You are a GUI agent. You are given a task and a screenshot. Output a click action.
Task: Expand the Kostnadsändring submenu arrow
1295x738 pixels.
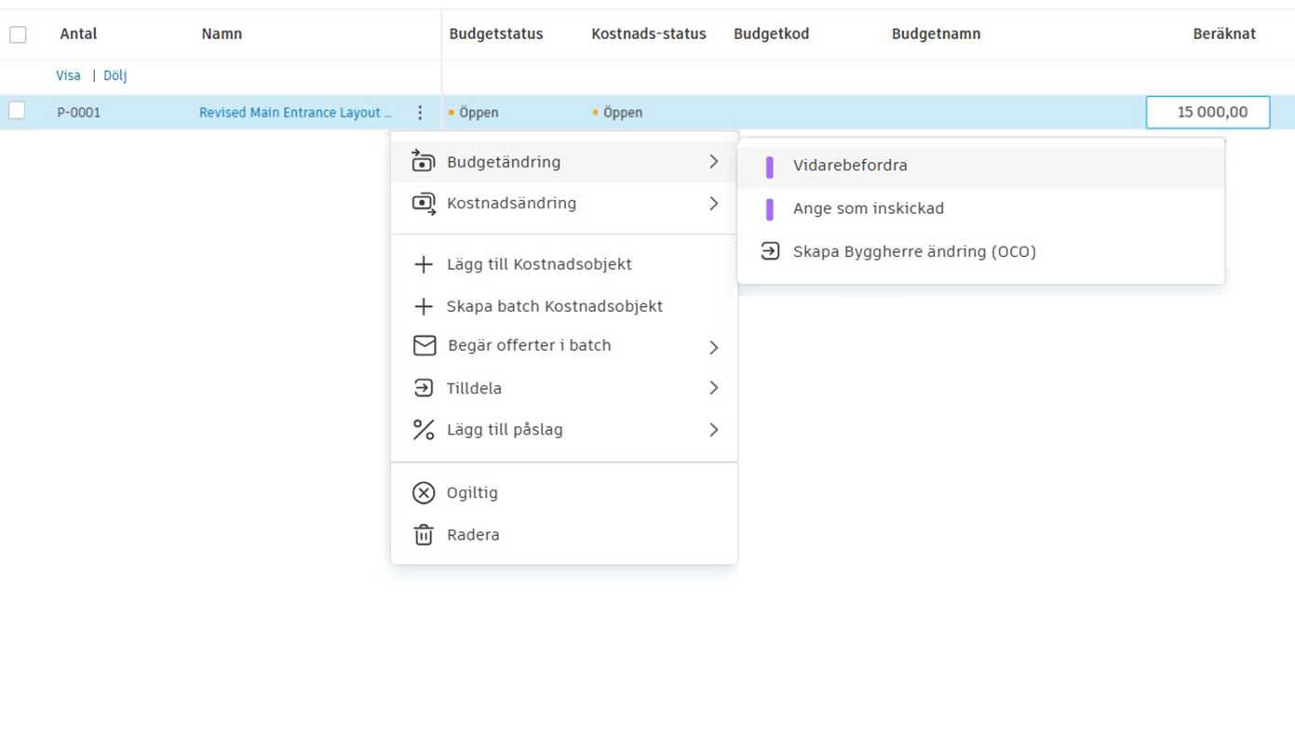pyautogui.click(x=714, y=203)
